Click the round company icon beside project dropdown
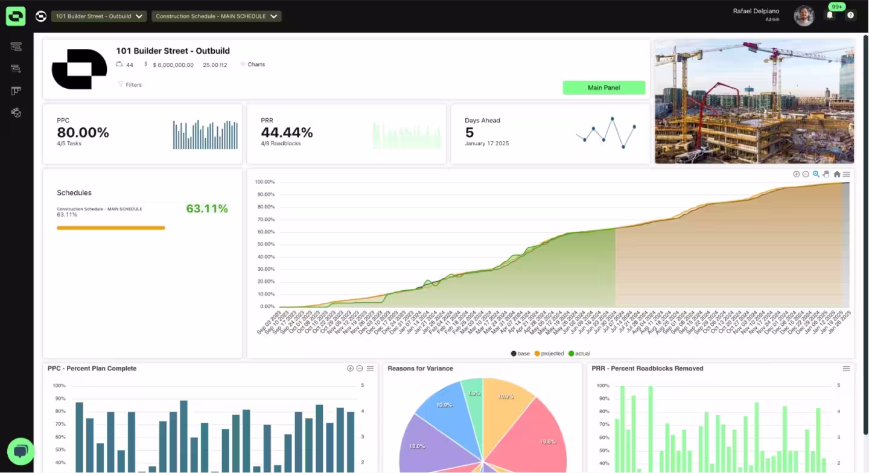869x473 pixels. coord(41,16)
